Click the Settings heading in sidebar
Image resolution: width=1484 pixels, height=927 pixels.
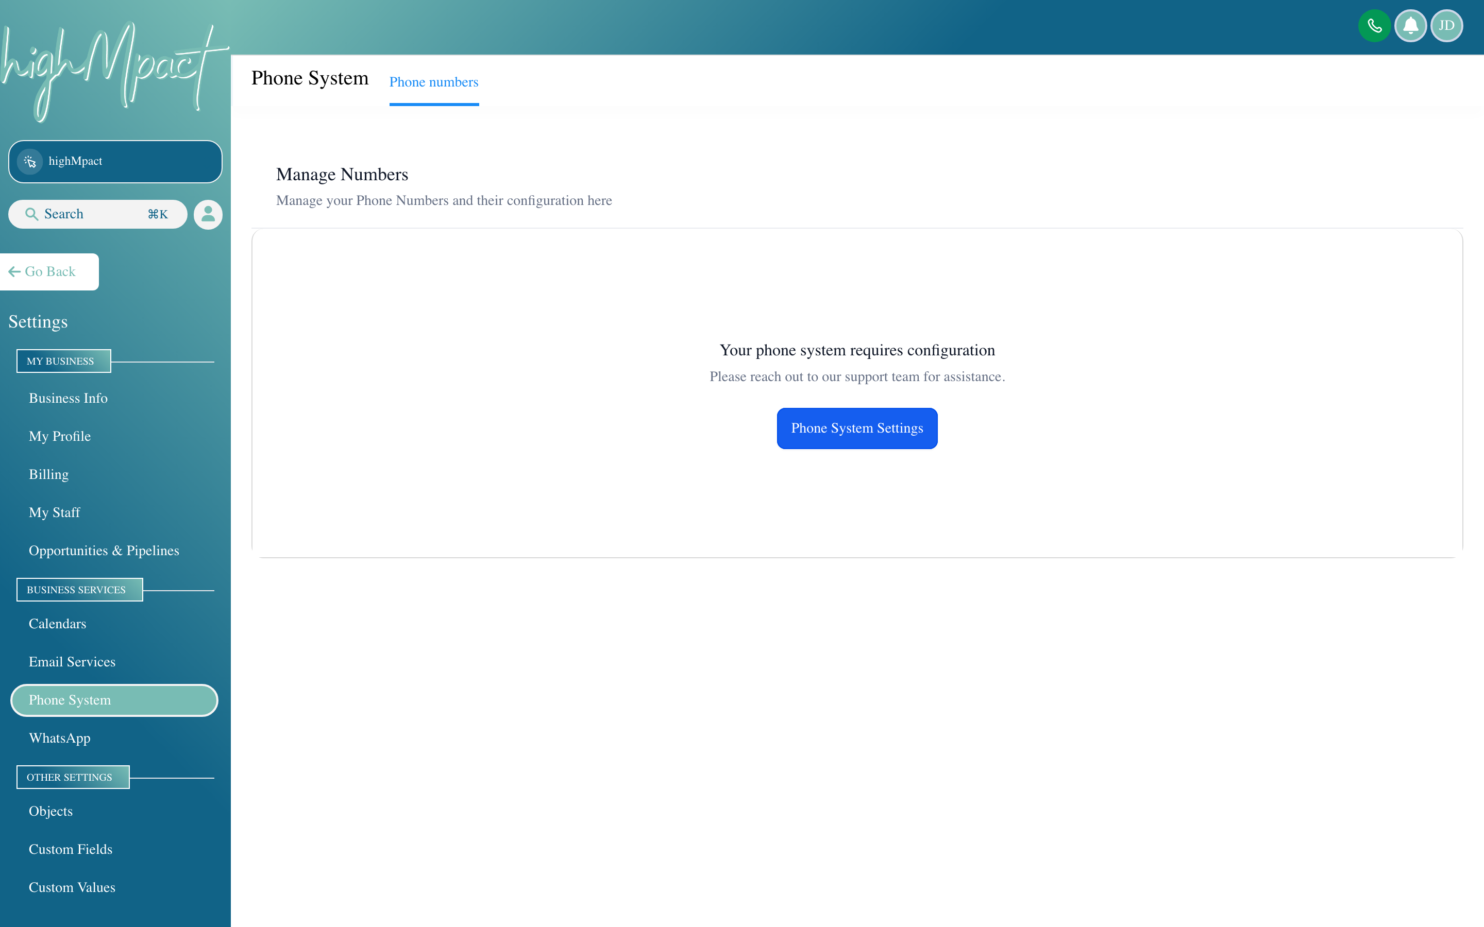(38, 322)
